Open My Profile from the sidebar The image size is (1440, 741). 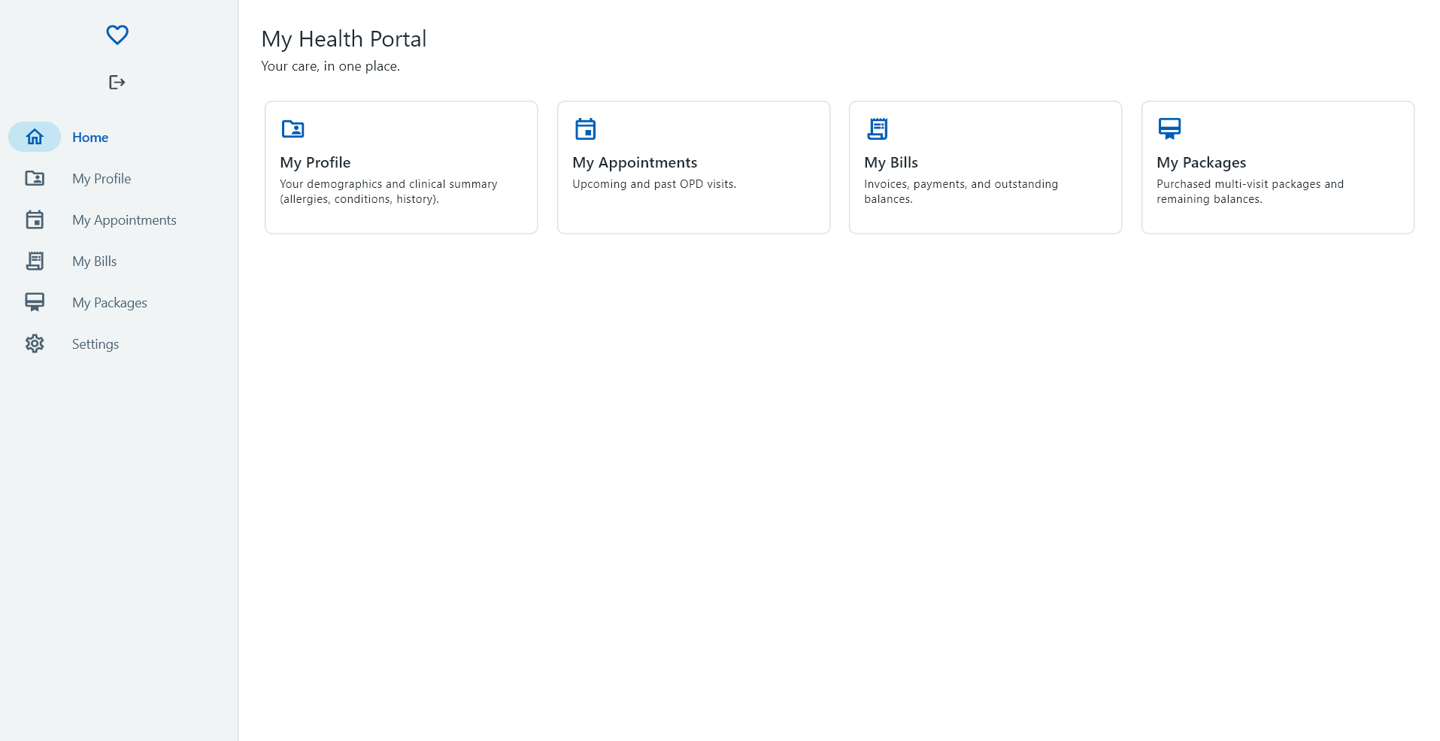(102, 178)
